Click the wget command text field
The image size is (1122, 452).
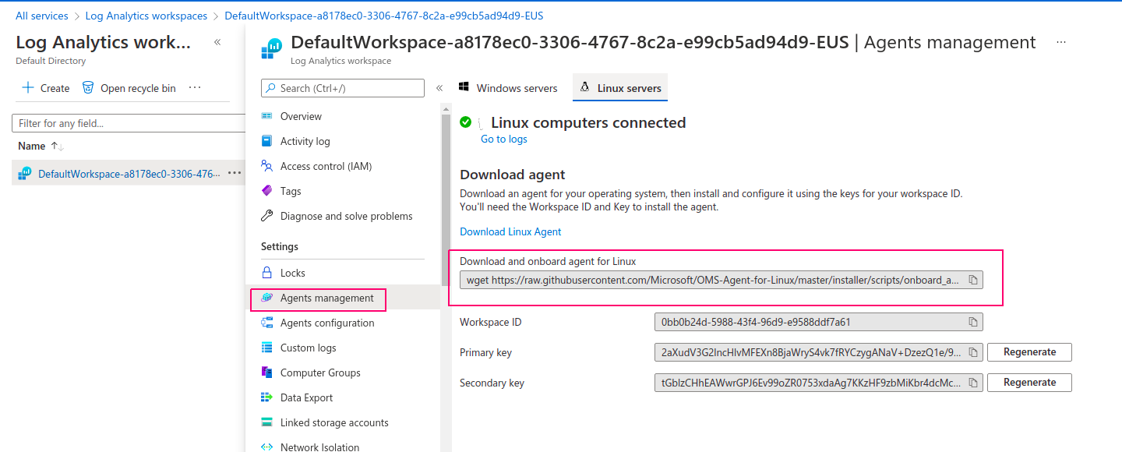722,280
